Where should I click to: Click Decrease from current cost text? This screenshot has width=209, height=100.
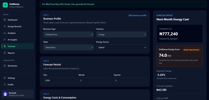[x=166, y=78]
